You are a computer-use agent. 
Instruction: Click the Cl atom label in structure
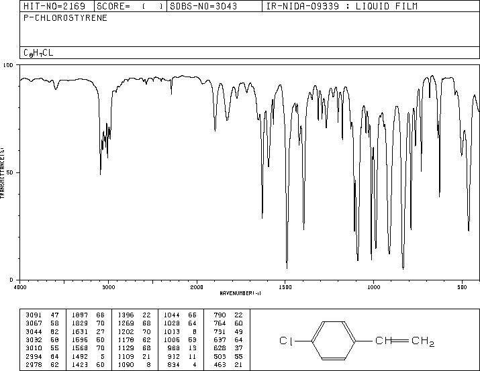coord(286,341)
